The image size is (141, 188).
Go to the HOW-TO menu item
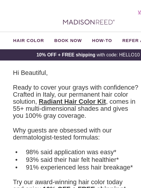tap(102, 41)
